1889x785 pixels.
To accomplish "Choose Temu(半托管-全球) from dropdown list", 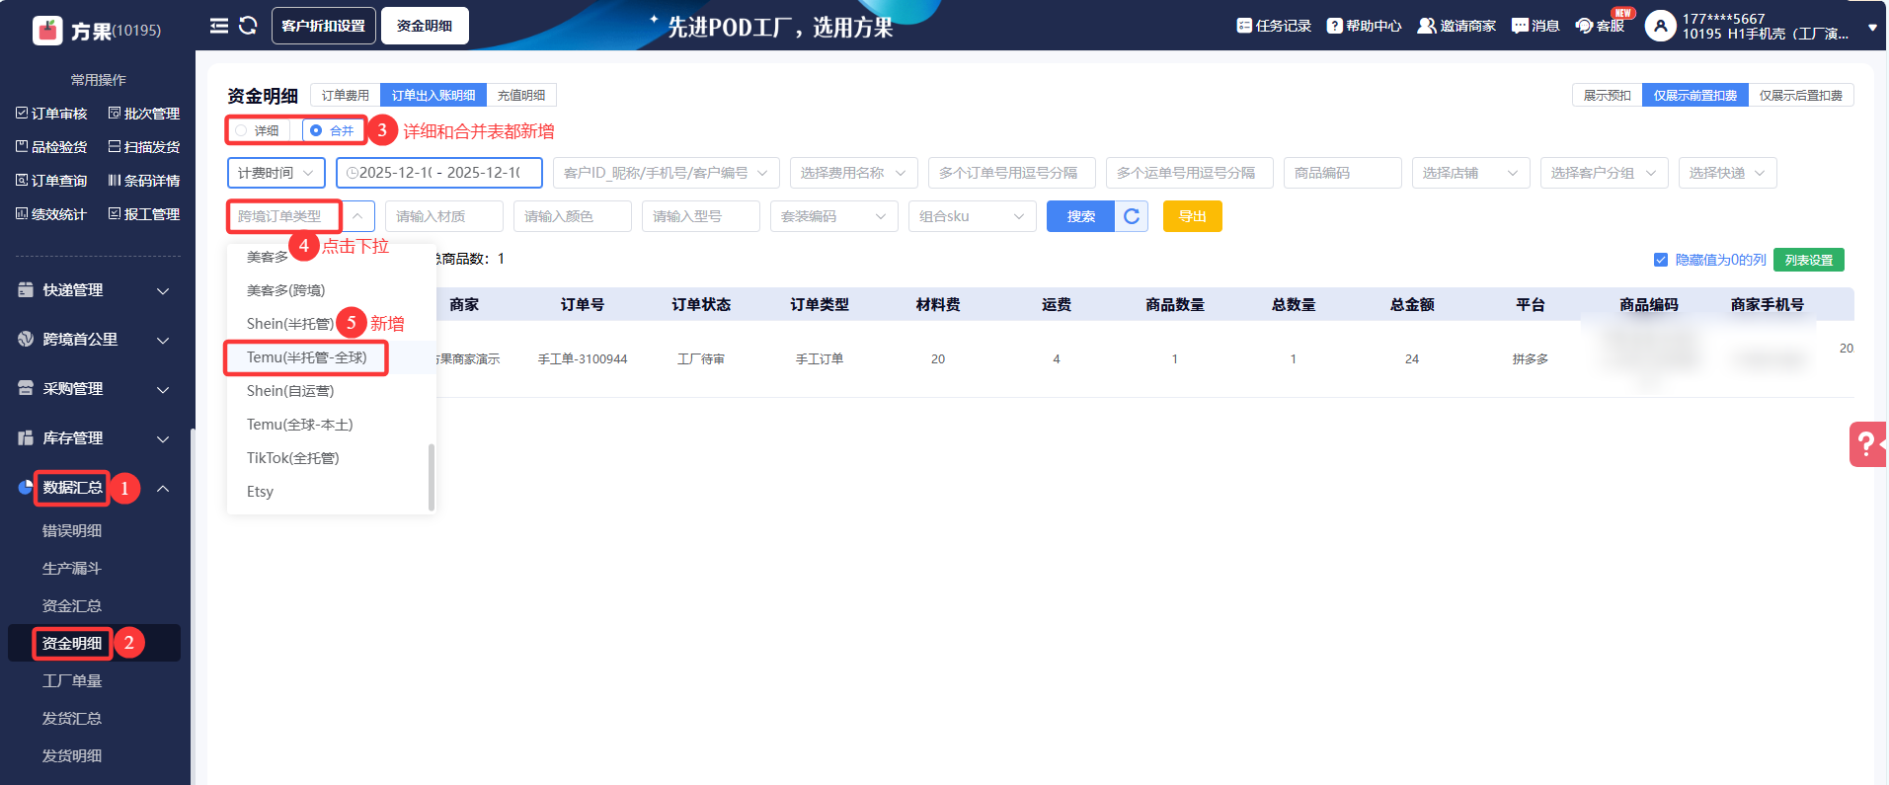I will (306, 357).
